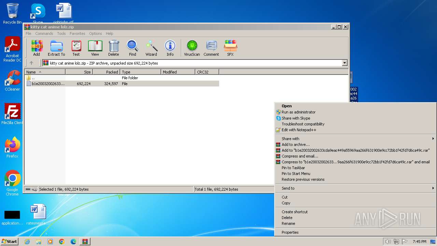Viewport: 437px width, 246px height.
Task: Run the Test archive tool
Action: pyautogui.click(x=76, y=48)
